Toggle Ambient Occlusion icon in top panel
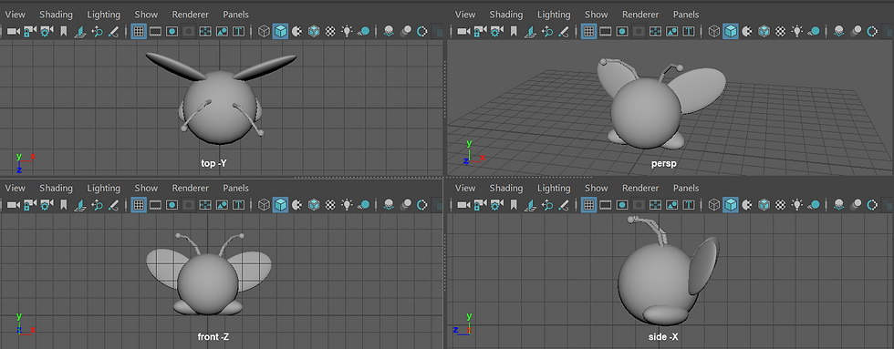The image size is (894, 349). tap(389, 31)
